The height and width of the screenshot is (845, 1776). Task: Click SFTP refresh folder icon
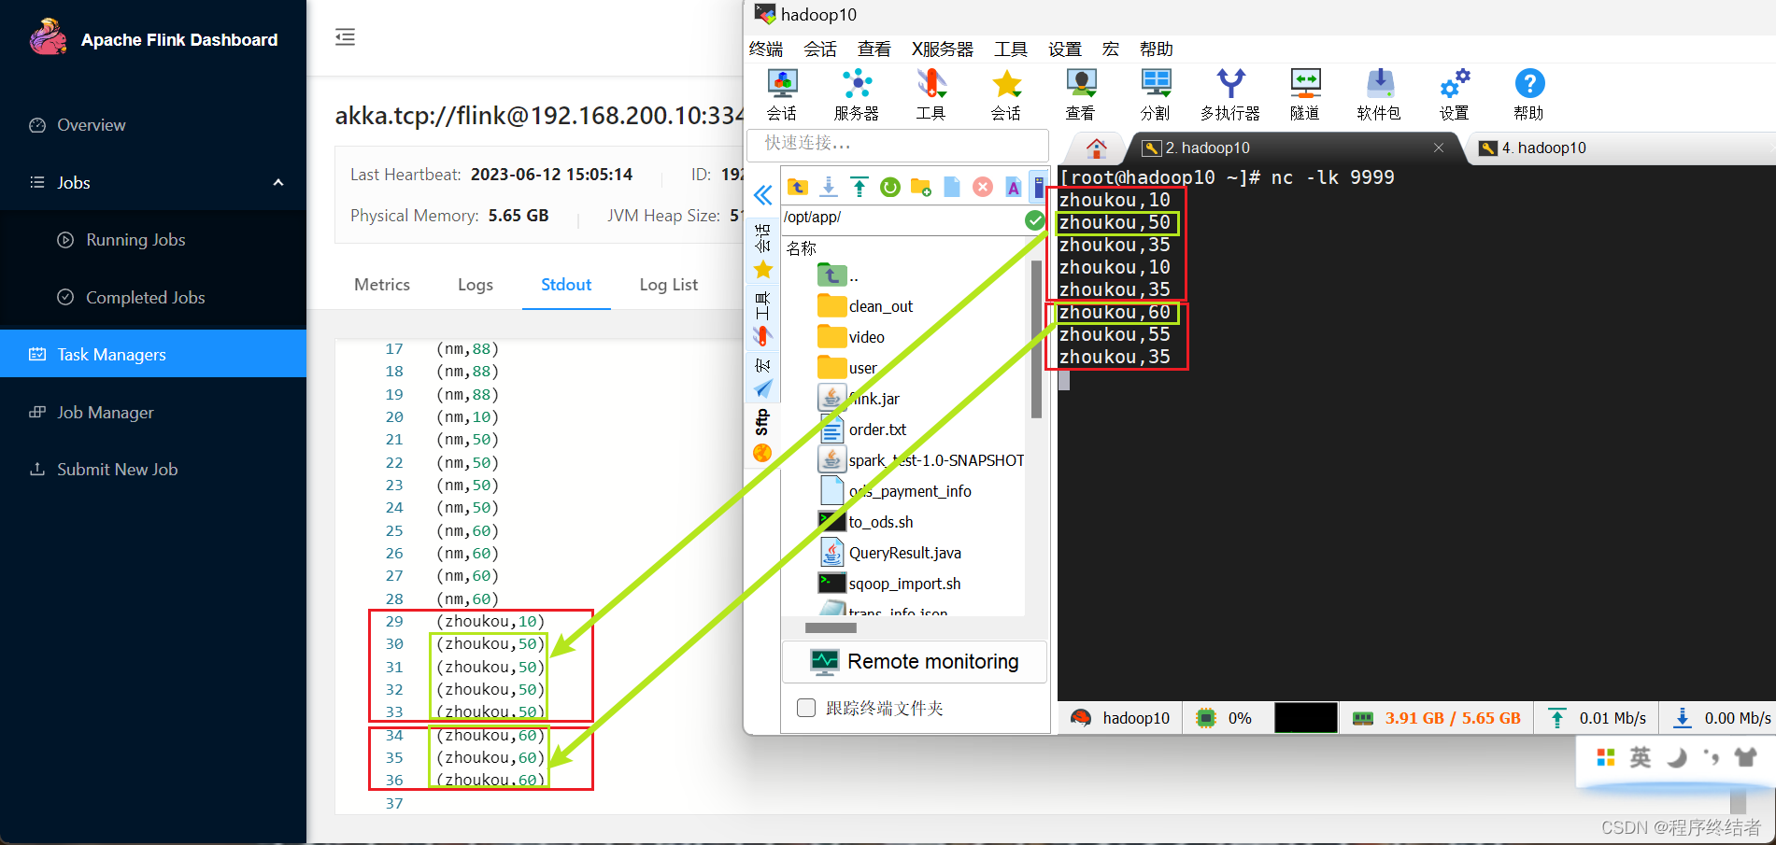(x=890, y=187)
